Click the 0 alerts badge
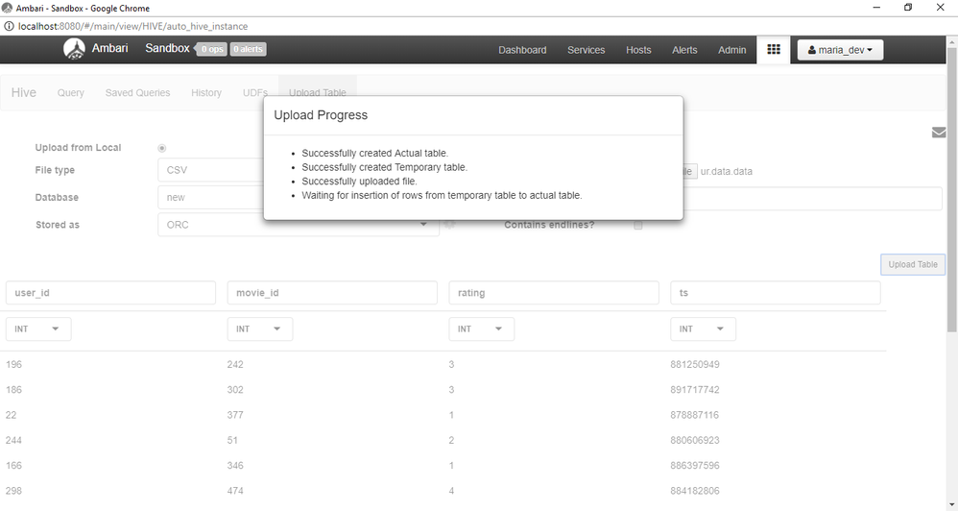 coord(248,49)
